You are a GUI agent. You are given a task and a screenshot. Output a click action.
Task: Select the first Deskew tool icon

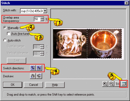[x=33, y=76]
